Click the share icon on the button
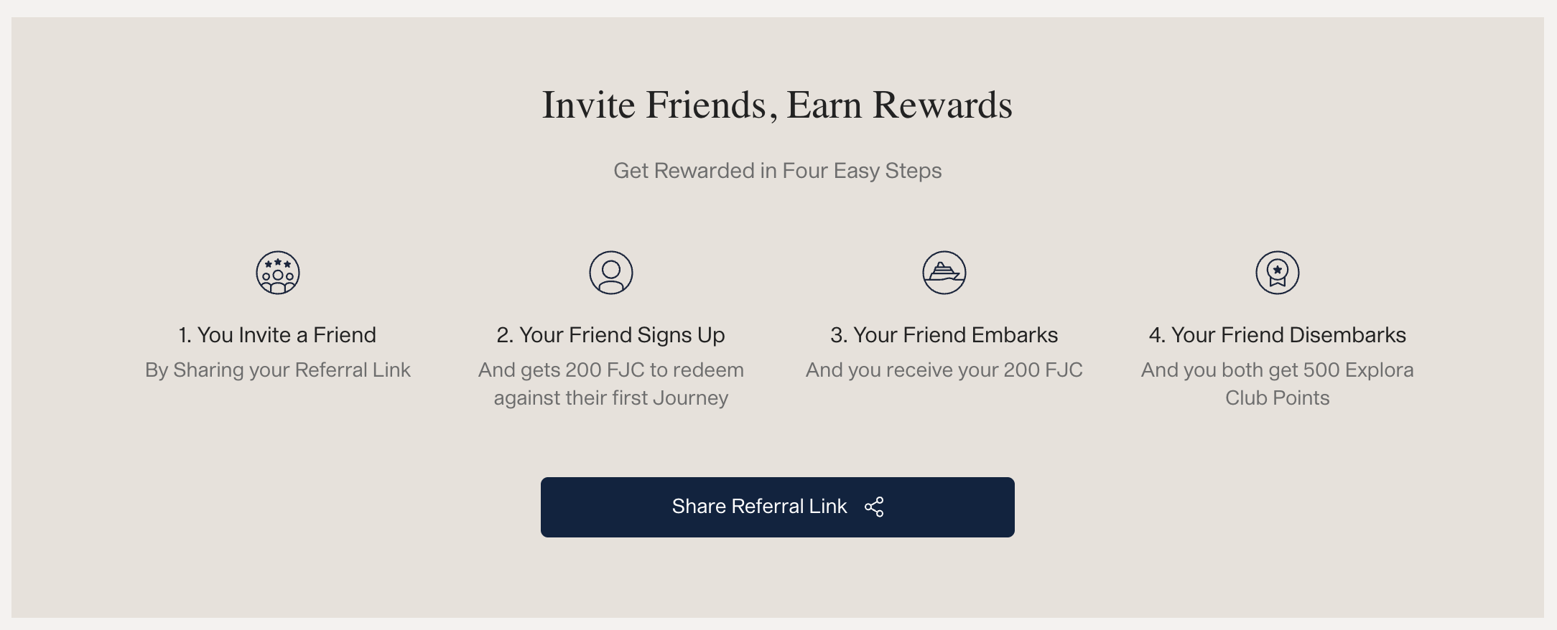The width and height of the screenshot is (1557, 630). pyautogui.click(x=874, y=507)
